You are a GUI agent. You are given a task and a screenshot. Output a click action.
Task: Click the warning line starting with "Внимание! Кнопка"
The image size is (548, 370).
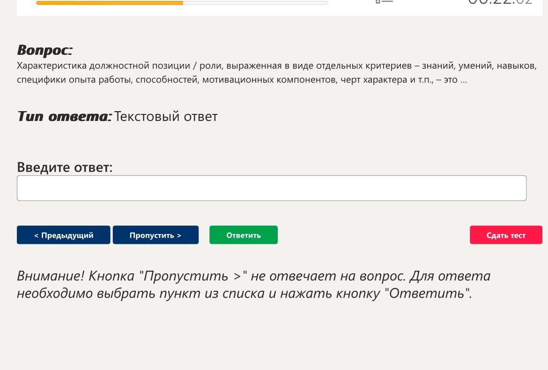coord(254,276)
